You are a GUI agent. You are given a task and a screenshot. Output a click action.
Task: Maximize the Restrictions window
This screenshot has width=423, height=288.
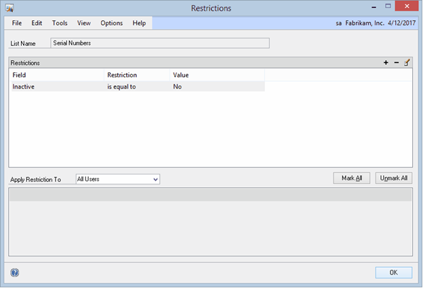[388, 6]
